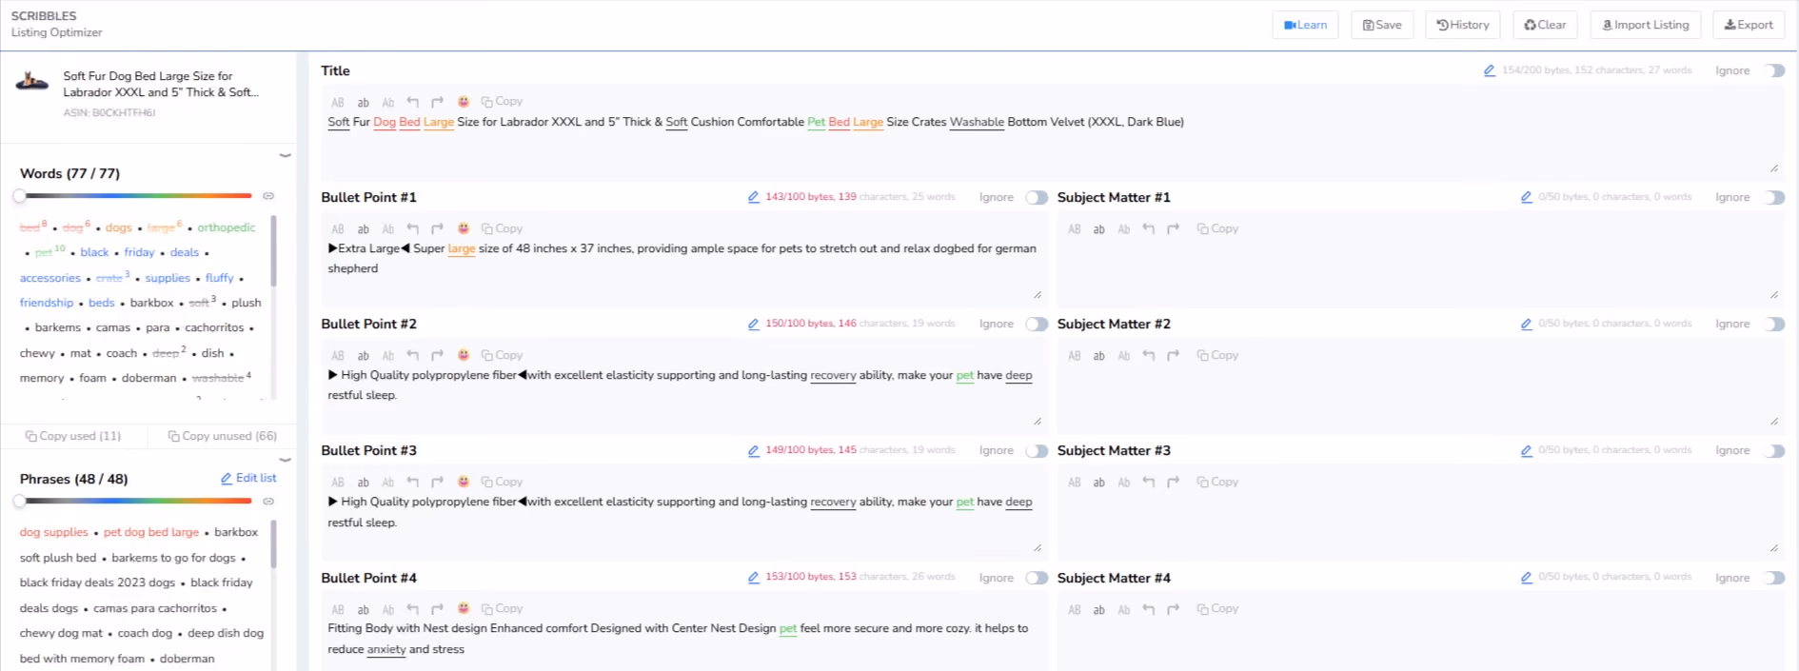Click undo arrow in Bullet Point #1 toolbar
This screenshot has height=671, width=1799.
pos(412,229)
